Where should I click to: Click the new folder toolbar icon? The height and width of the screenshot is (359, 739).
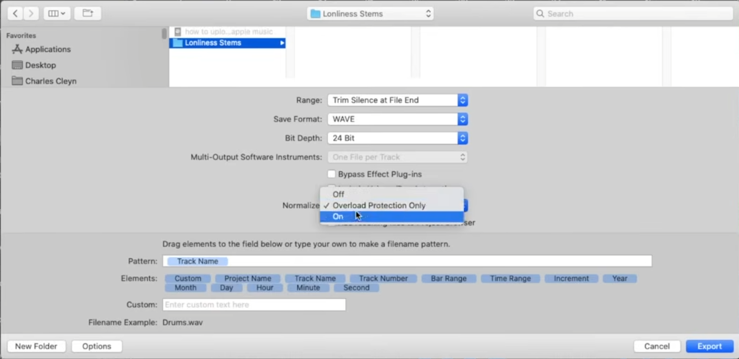click(x=88, y=14)
